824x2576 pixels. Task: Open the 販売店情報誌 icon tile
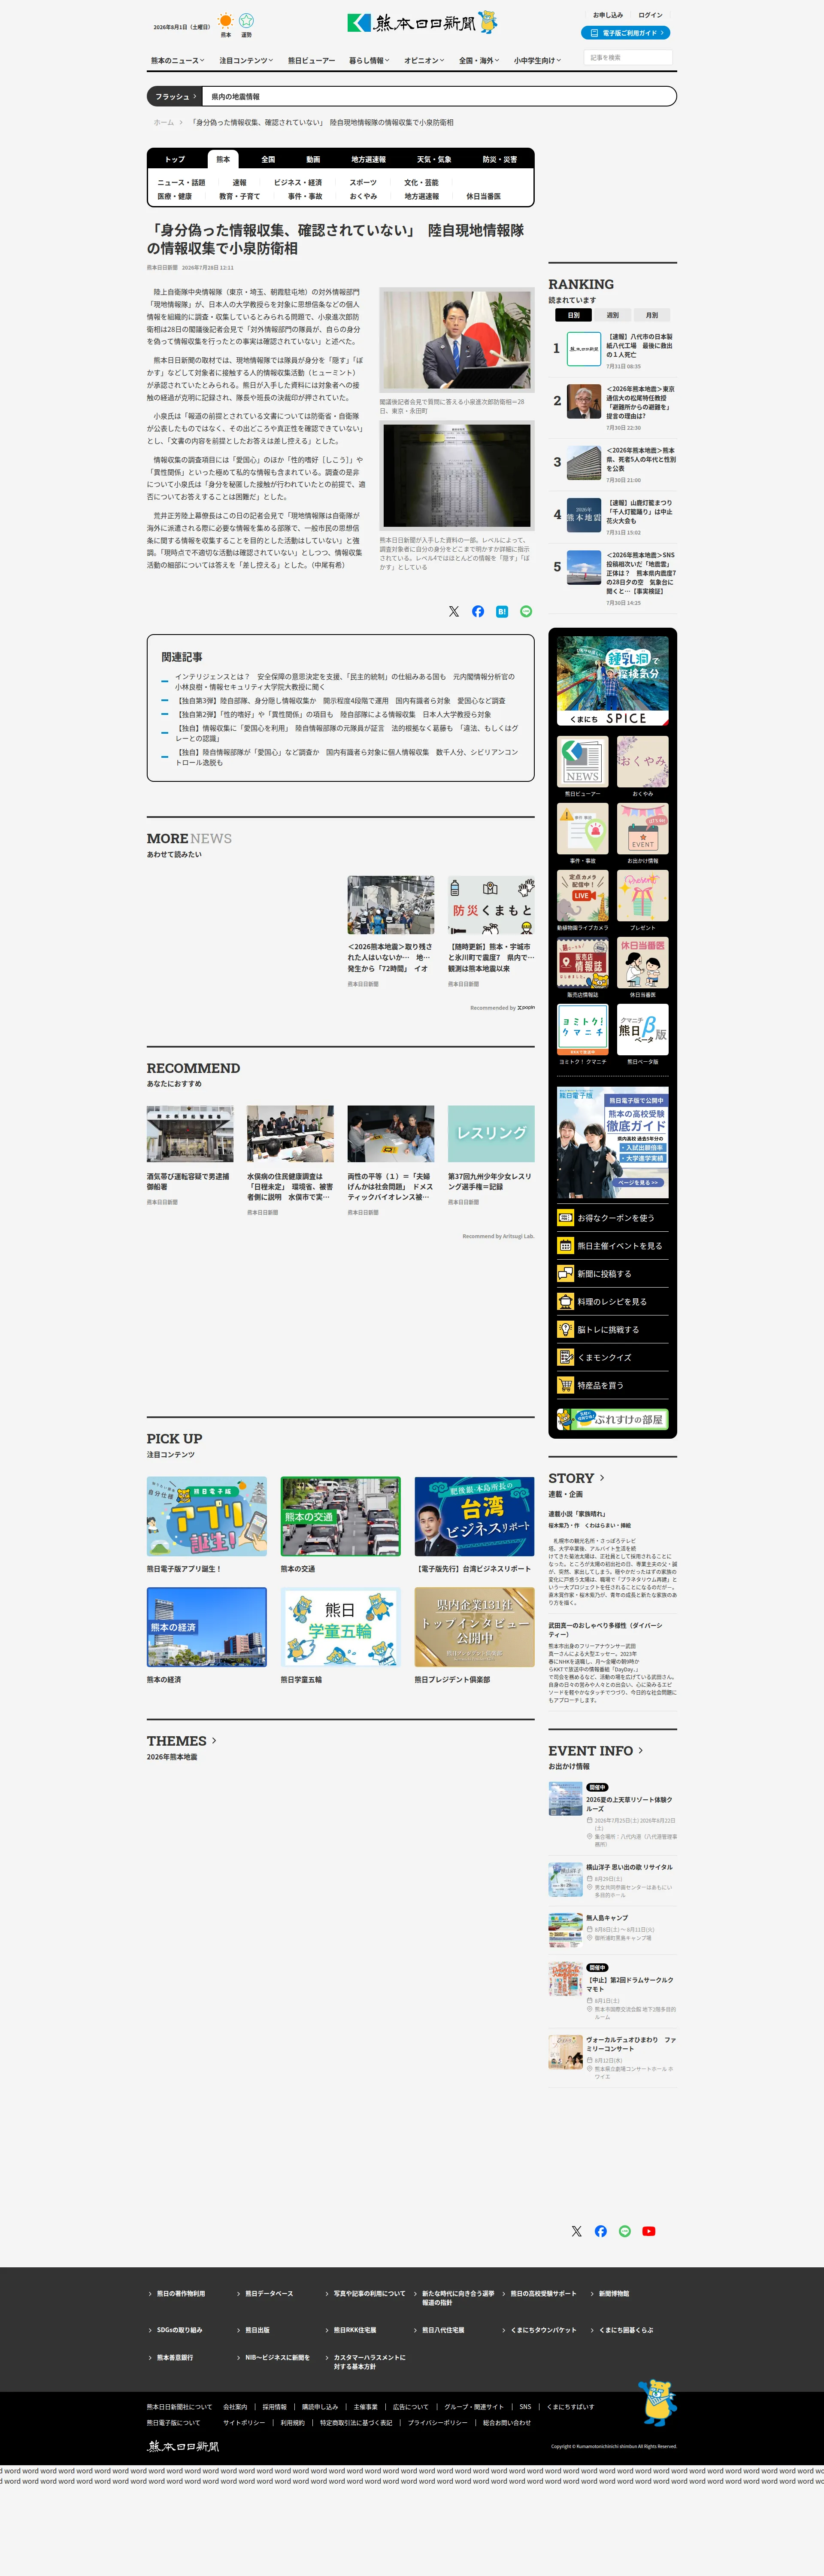point(582,963)
